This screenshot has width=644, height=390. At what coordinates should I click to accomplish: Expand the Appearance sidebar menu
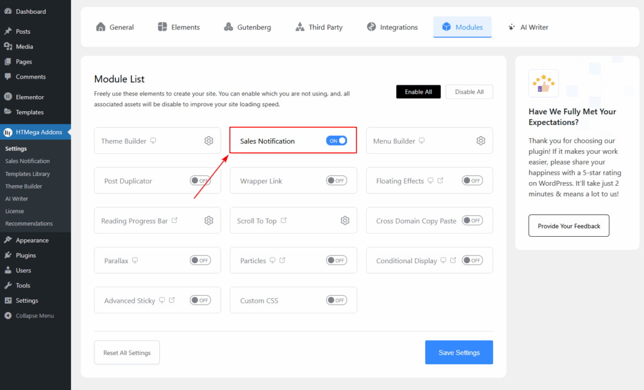pos(32,240)
